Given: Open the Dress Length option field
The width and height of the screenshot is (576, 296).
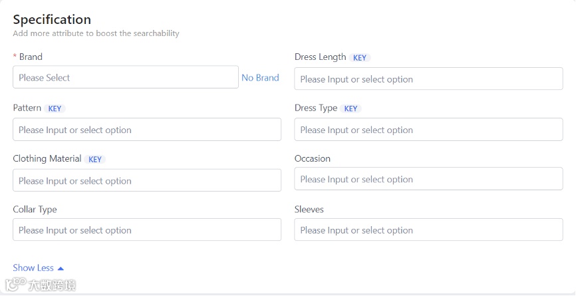Looking at the screenshot, I should [x=428, y=79].
